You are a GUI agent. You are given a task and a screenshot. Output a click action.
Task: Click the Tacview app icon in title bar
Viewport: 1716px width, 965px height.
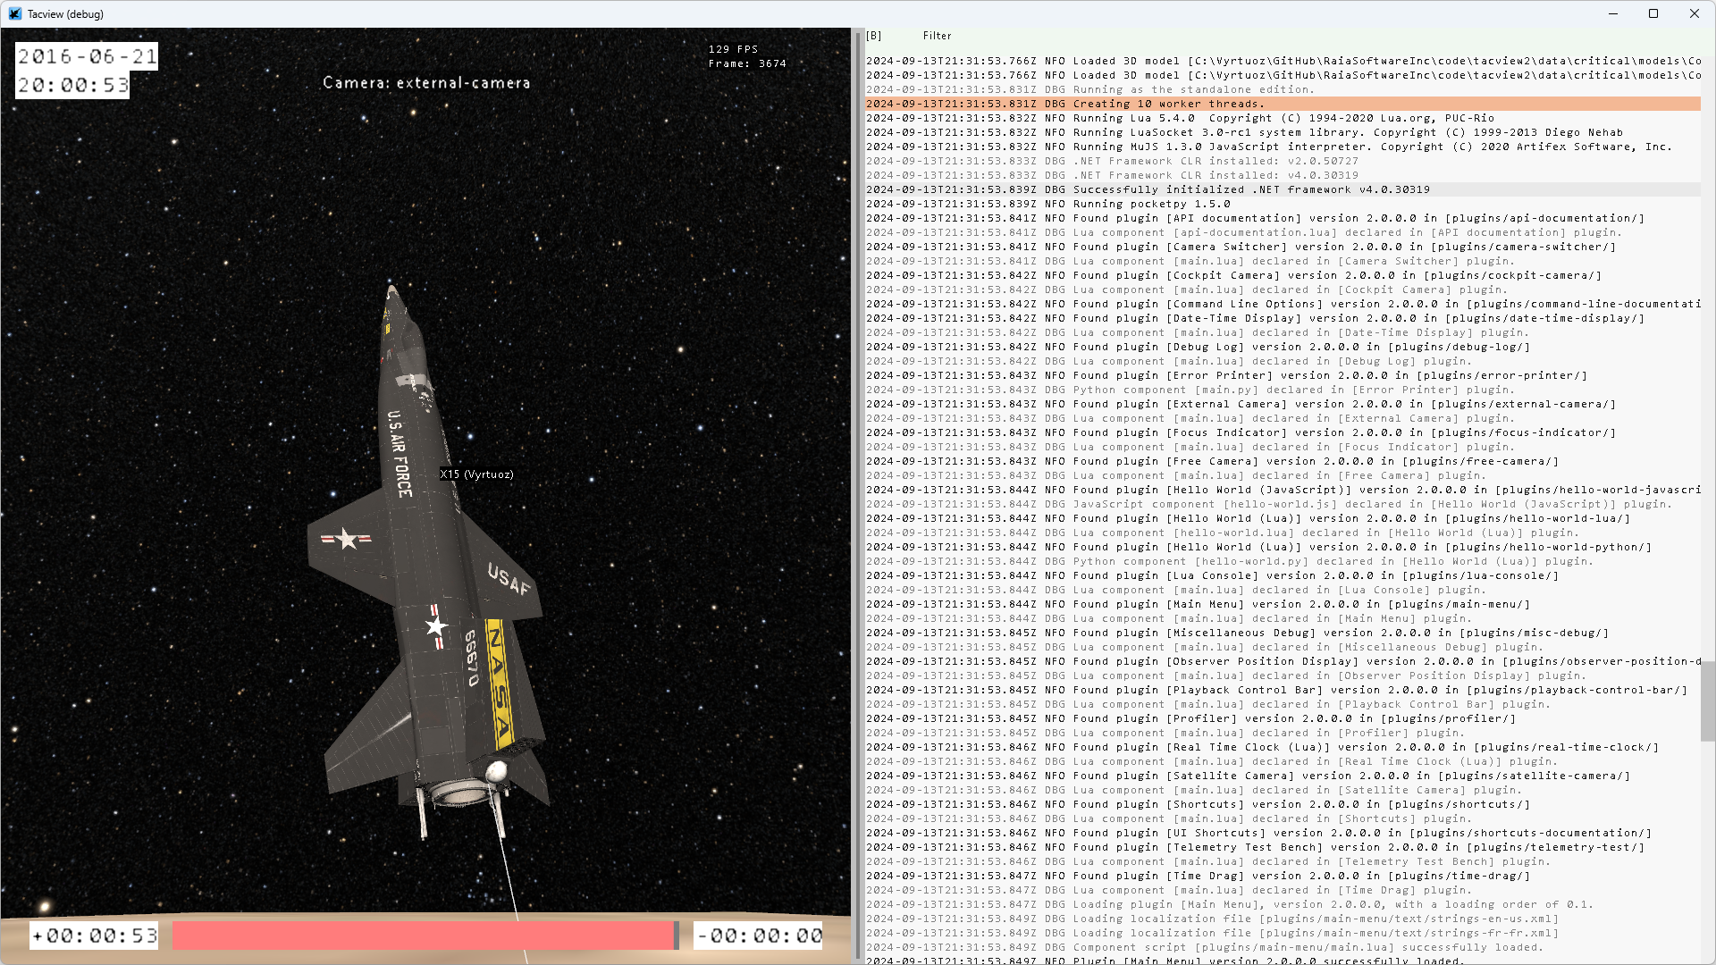point(14,13)
